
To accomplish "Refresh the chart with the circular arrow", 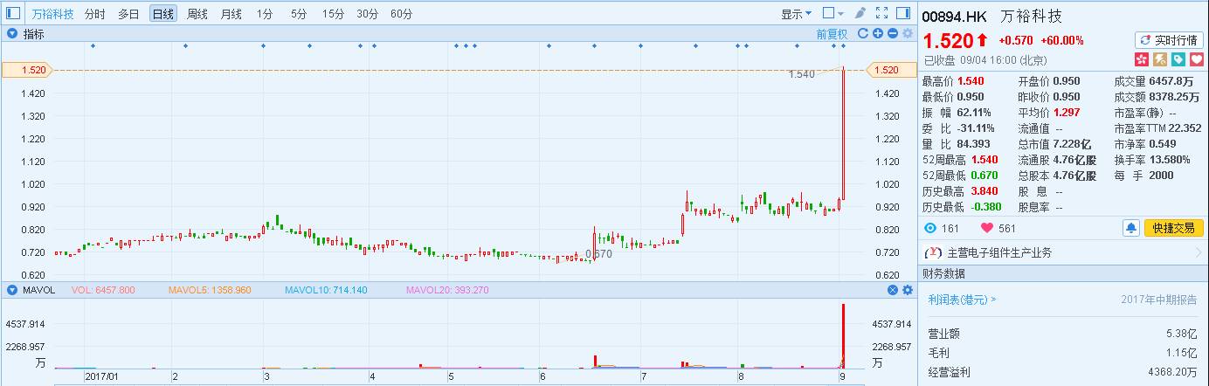I will [863, 33].
